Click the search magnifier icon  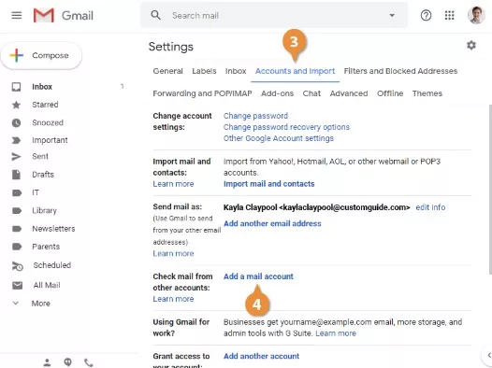pos(155,15)
